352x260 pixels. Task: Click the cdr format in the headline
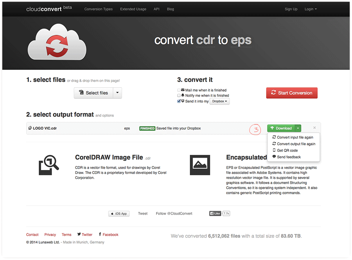pos(205,40)
